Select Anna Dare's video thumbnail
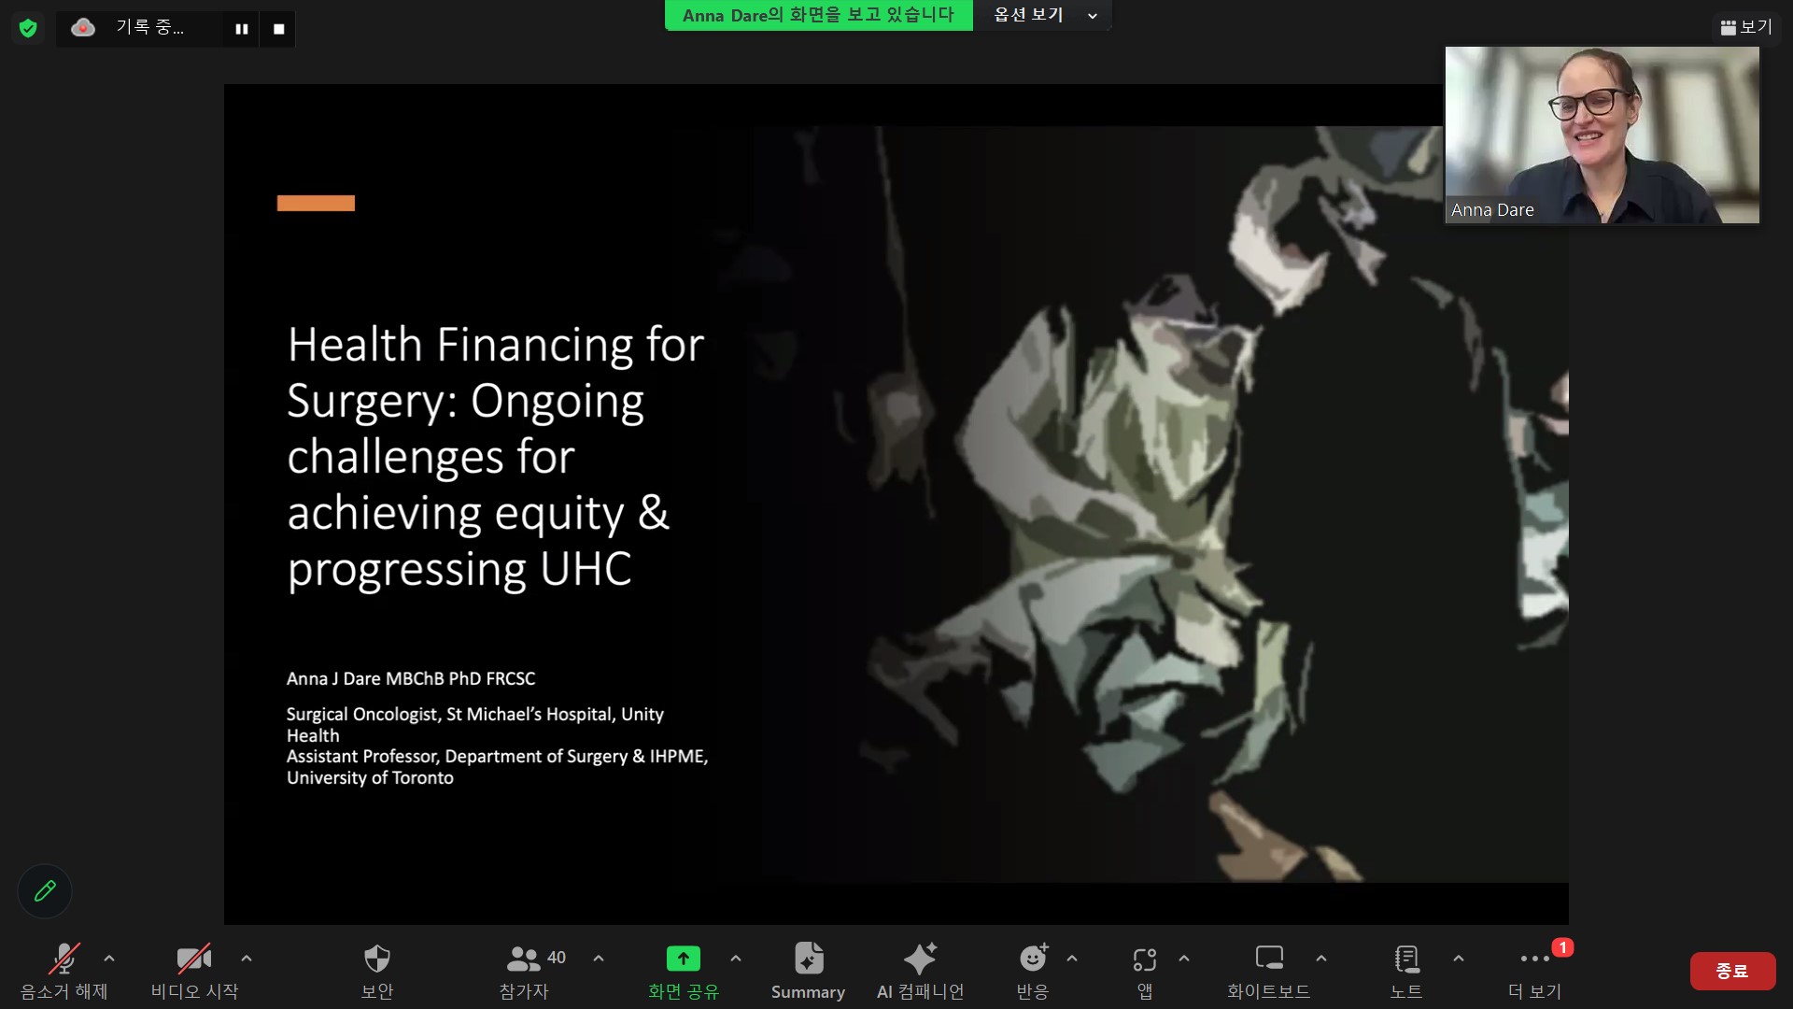This screenshot has height=1009, width=1793. (x=1602, y=135)
